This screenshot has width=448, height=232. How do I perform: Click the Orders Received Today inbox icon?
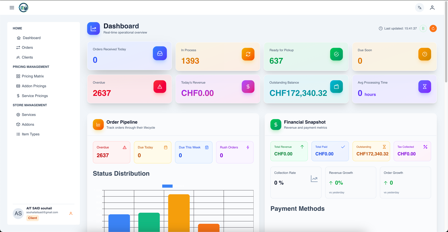[160, 53]
